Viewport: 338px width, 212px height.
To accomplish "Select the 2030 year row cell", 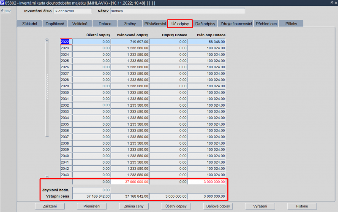I will pyautogui.click(x=65, y=92).
